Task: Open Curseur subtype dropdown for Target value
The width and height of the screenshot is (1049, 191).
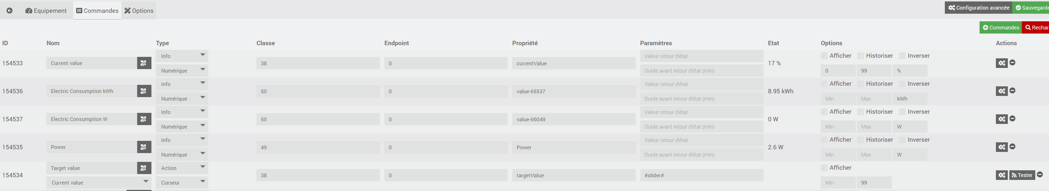Action: (182, 183)
